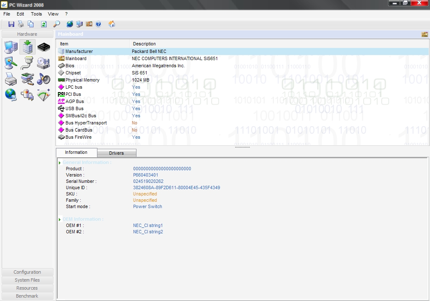430x301 pixels.
Task: Select the LPC bus row
Action: point(243,87)
